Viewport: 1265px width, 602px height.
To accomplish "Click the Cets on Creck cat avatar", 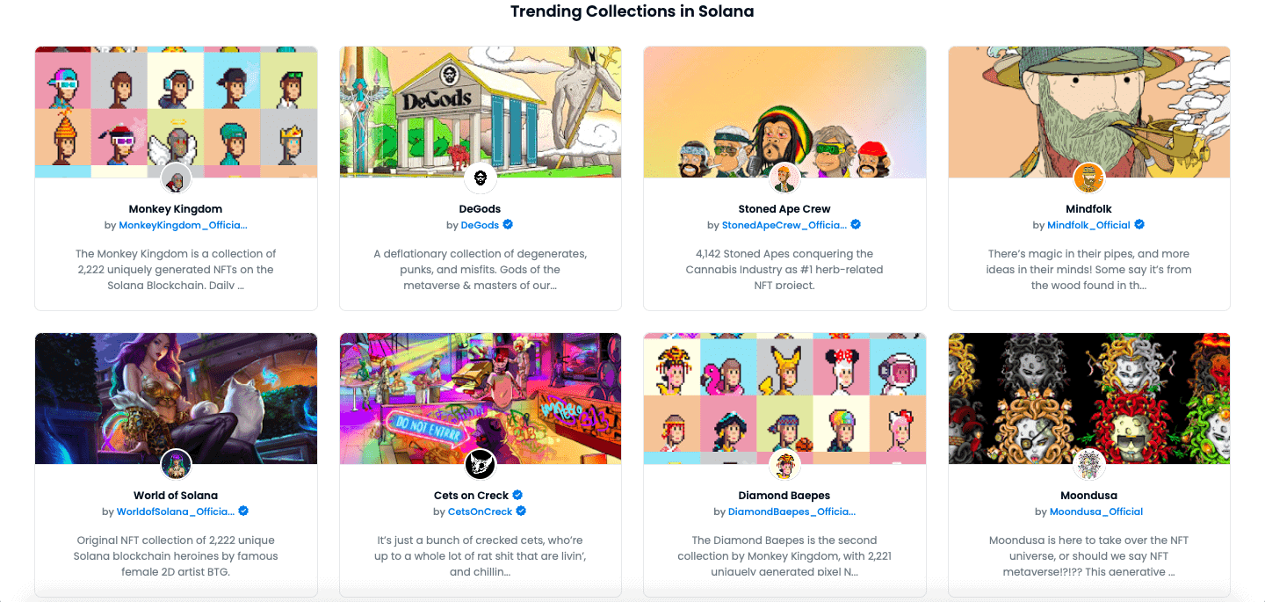I will pyautogui.click(x=481, y=465).
